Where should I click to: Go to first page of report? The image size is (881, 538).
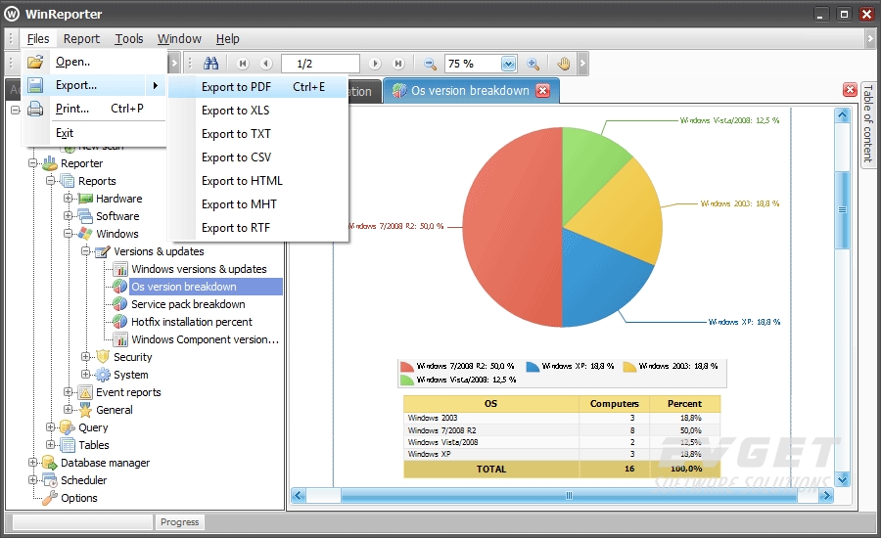[243, 64]
